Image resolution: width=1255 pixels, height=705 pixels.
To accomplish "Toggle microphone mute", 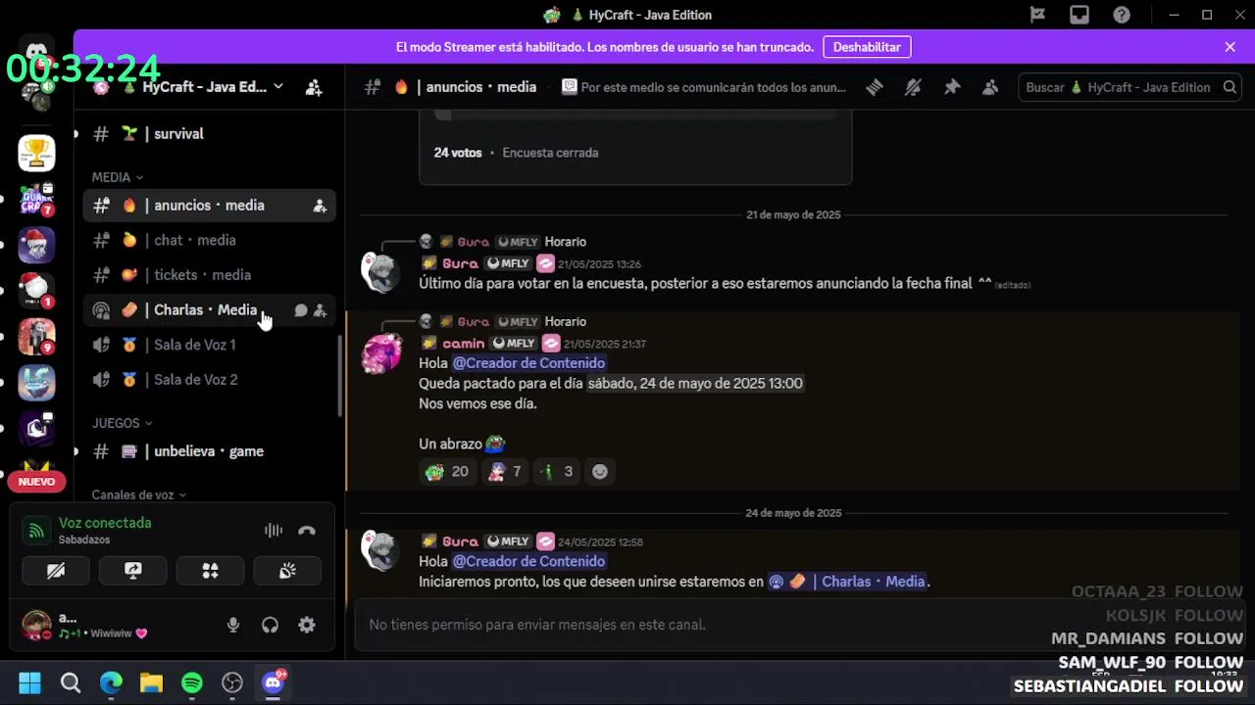I will (x=233, y=625).
